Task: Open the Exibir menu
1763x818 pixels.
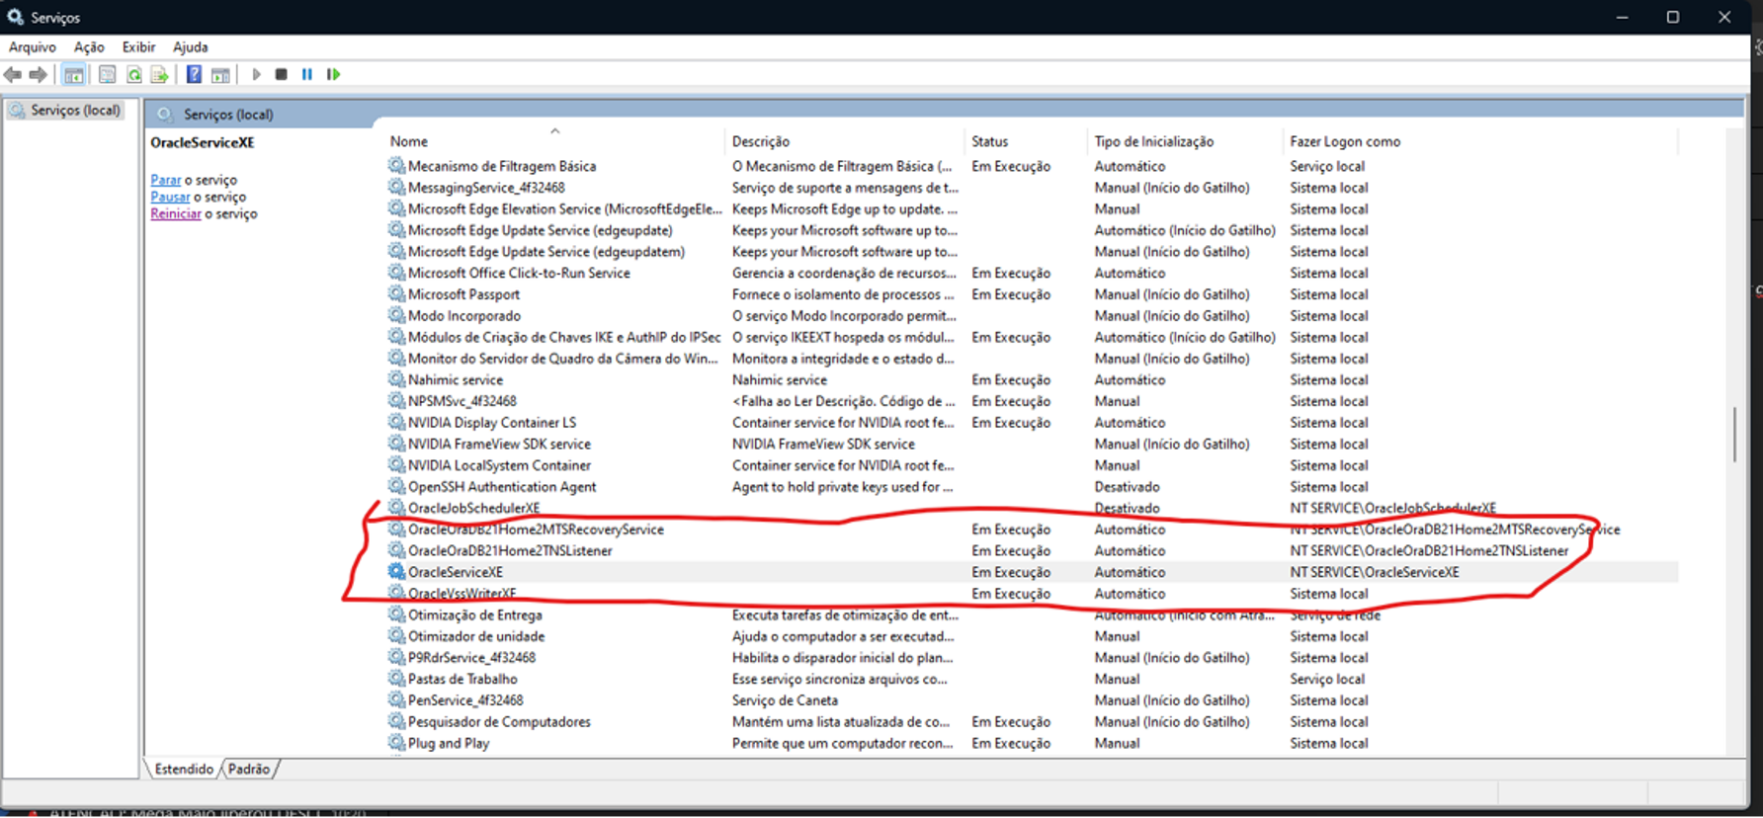Action: (138, 46)
